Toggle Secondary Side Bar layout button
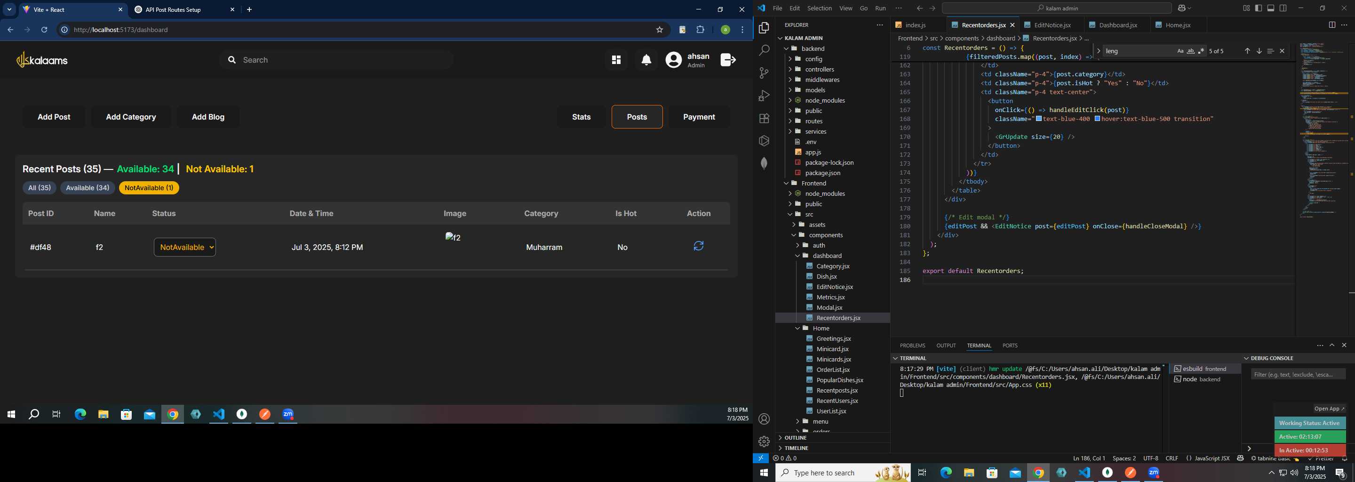This screenshot has width=1355, height=482. point(1283,8)
